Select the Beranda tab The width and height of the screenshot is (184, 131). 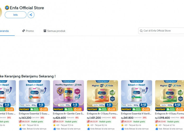(4, 31)
